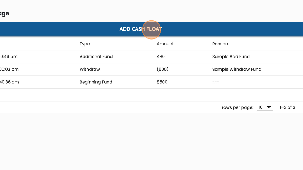Click the 0:49 pm timestamp cell
Image resolution: width=303 pixels, height=170 pixels.
(9, 57)
